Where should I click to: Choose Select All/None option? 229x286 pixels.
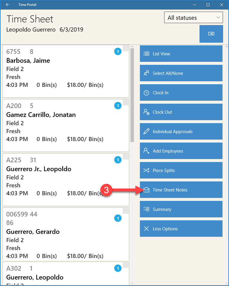tap(181, 73)
